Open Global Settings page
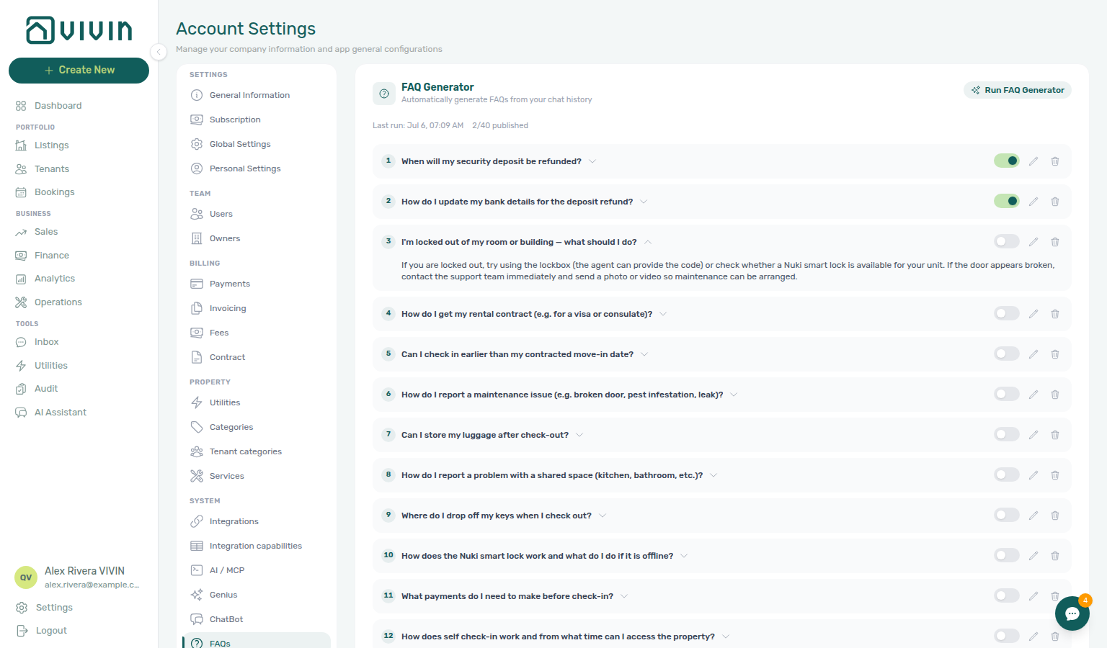 pos(257,144)
